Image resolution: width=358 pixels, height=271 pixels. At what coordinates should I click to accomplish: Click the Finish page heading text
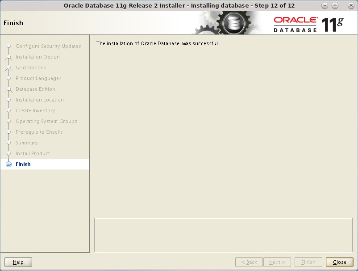[13, 23]
